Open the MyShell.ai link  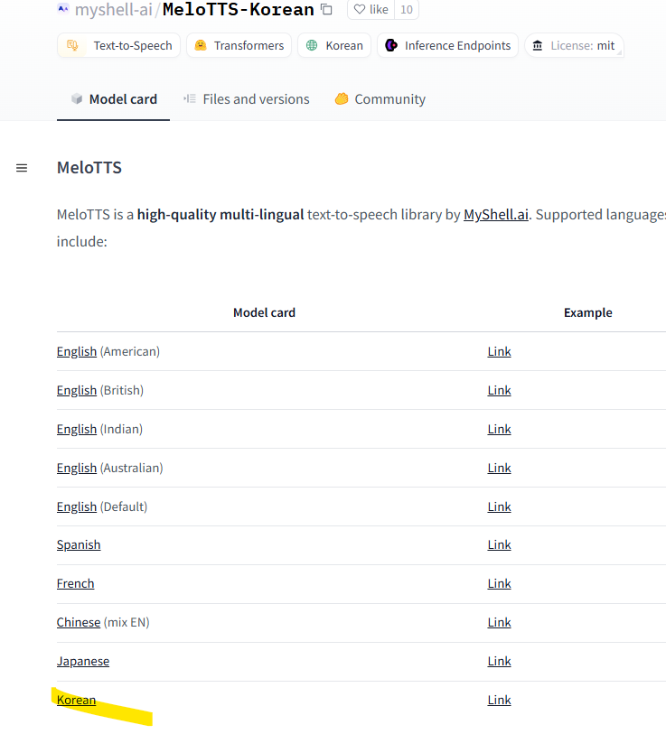[x=496, y=215]
